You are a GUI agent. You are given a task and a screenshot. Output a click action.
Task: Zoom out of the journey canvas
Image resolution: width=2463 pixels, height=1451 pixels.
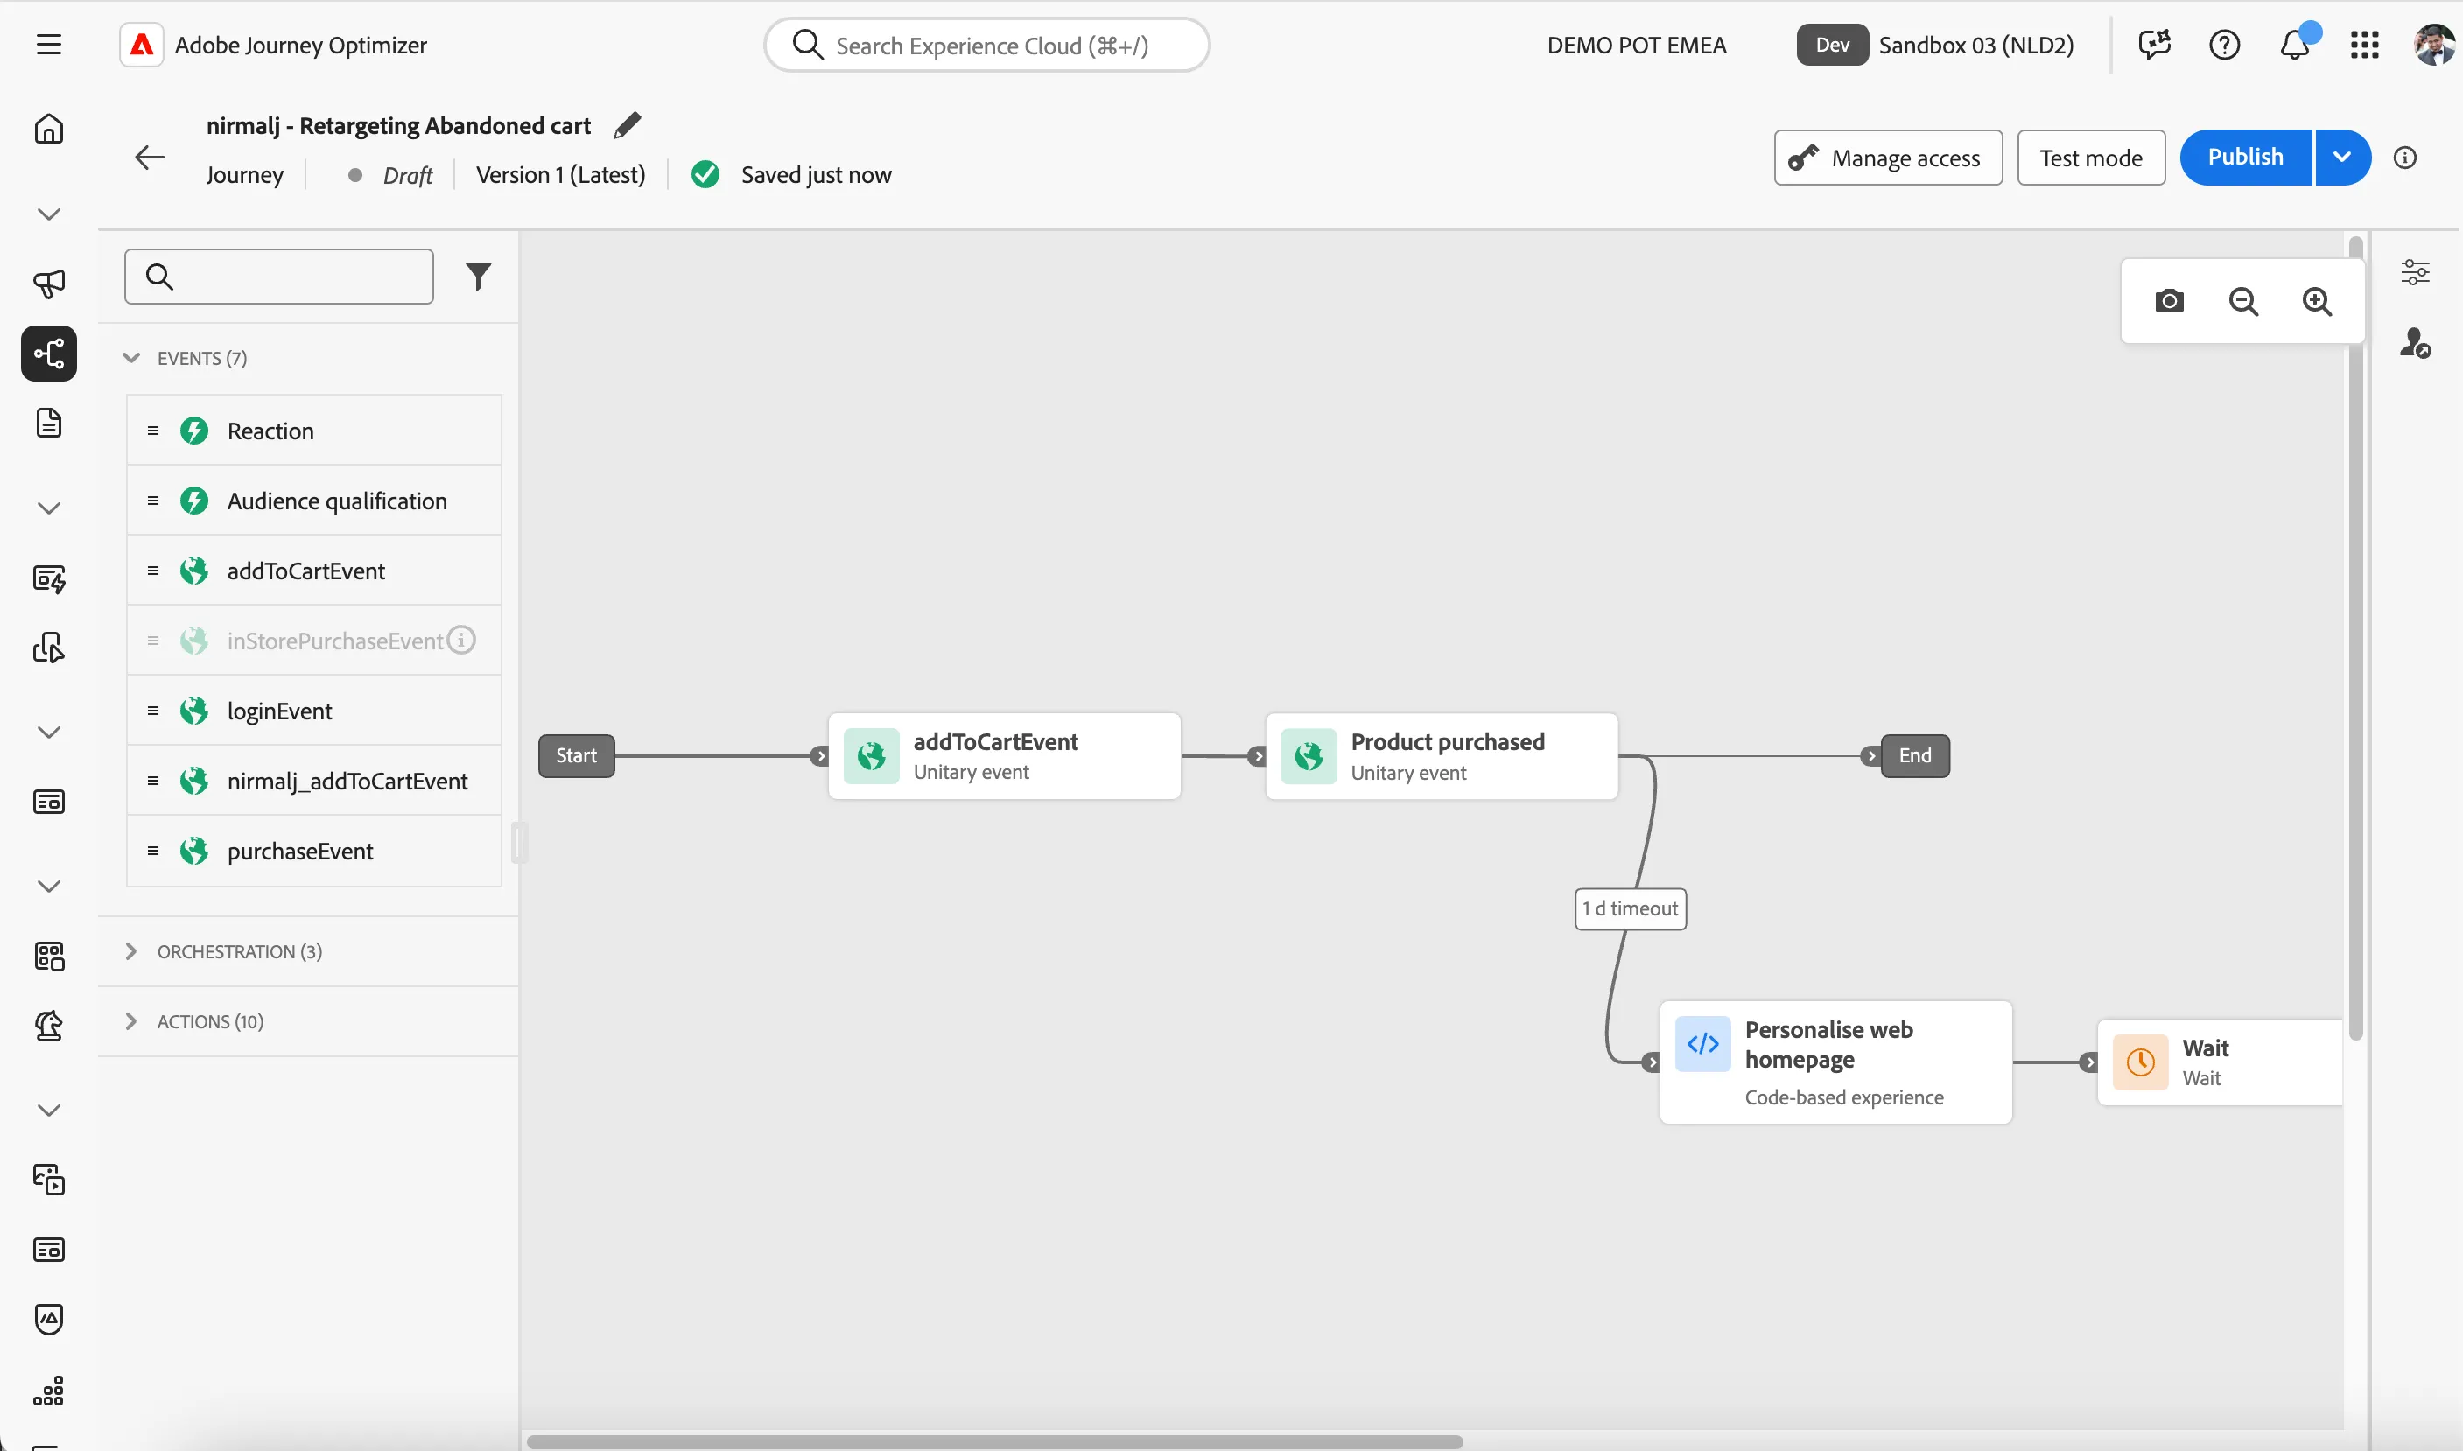(x=2243, y=301)
